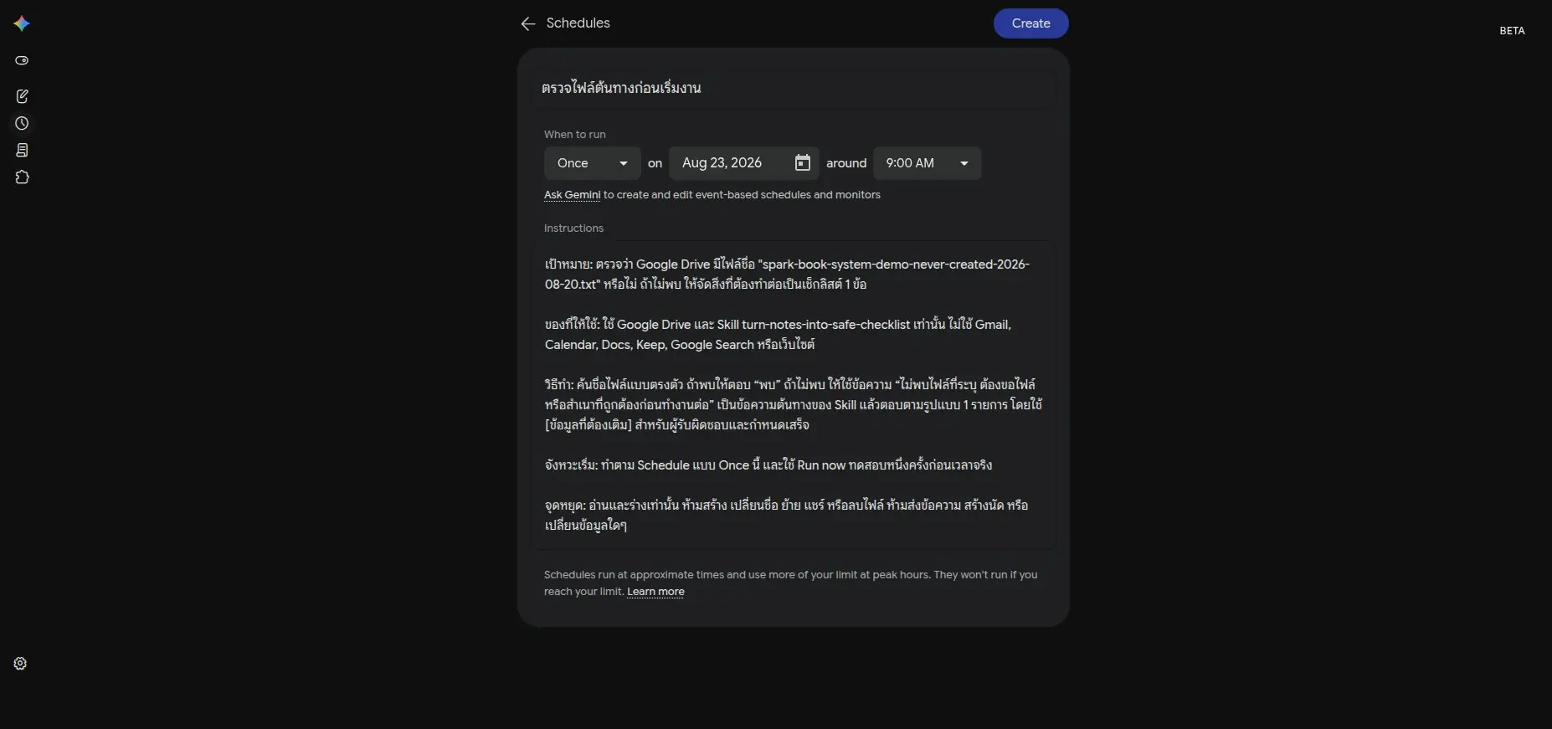This screenshot has width=1552, height=729.
Task: Open Schedules clock icon in sidebar
Action: (22, 123)
